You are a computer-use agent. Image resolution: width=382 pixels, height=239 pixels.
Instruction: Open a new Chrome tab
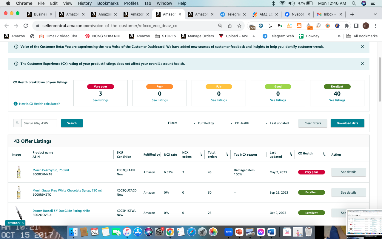coord(352,14)
